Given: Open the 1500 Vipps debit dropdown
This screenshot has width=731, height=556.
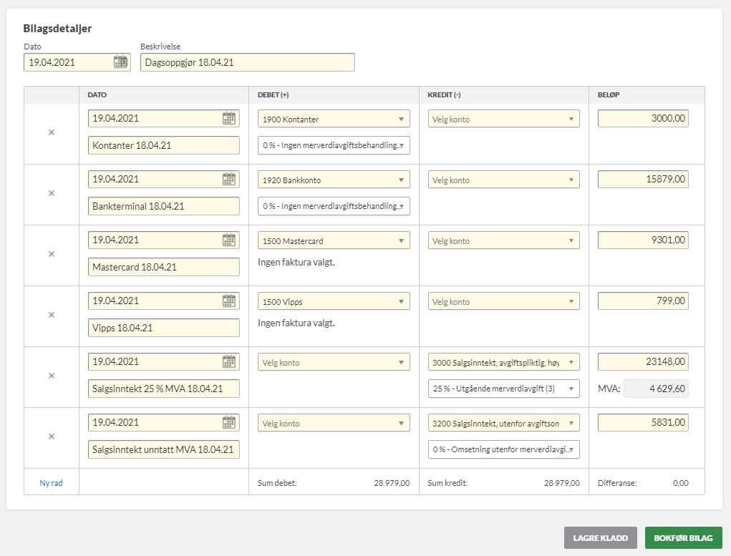Looking at the screenshot, I should click(x=334, y=302).
